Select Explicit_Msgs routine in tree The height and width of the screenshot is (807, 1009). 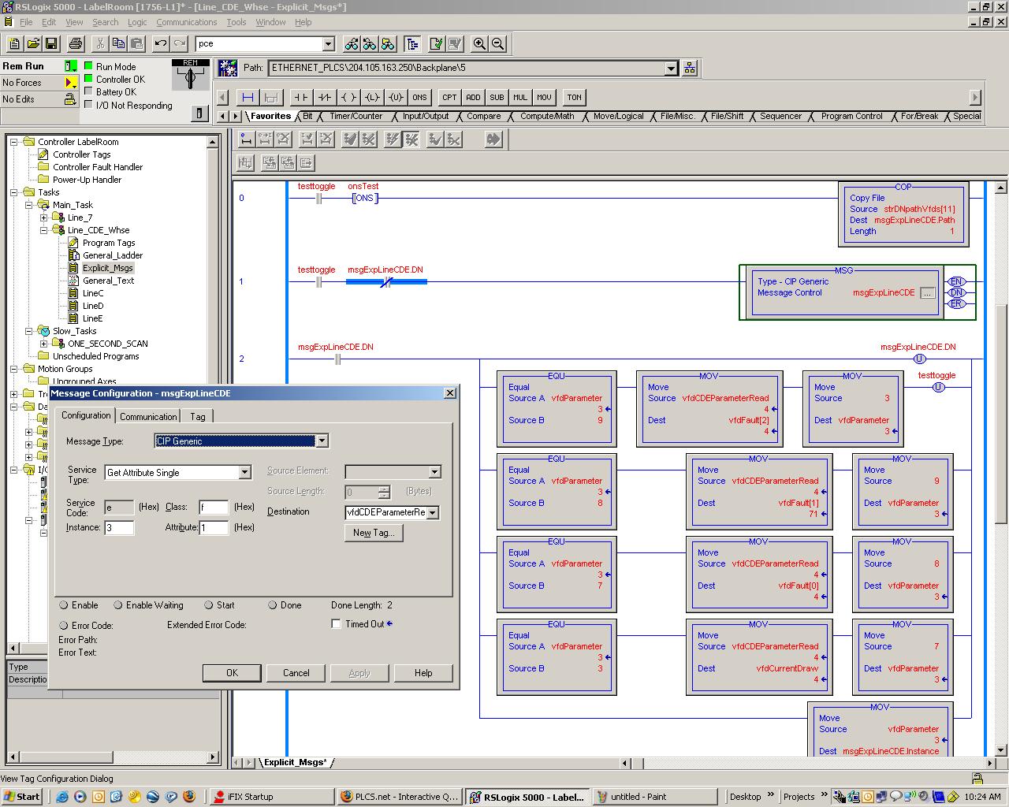(x=107, y=268)
